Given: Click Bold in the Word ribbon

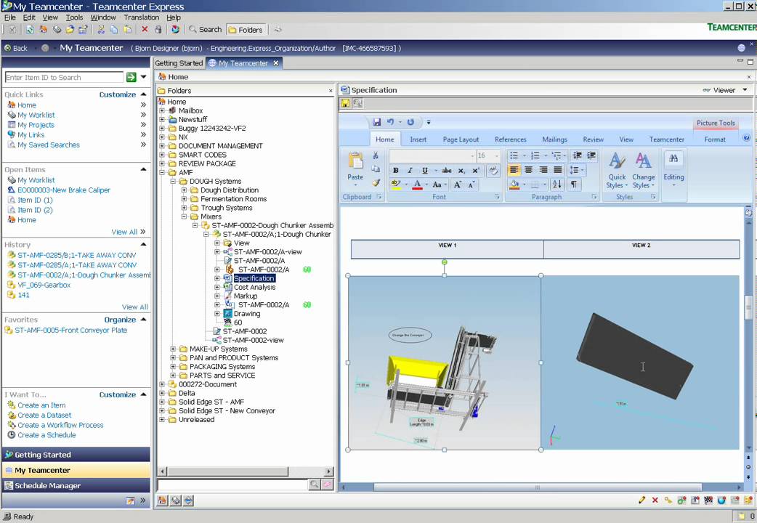Looking at the screenshot, I should coord(395,171).
